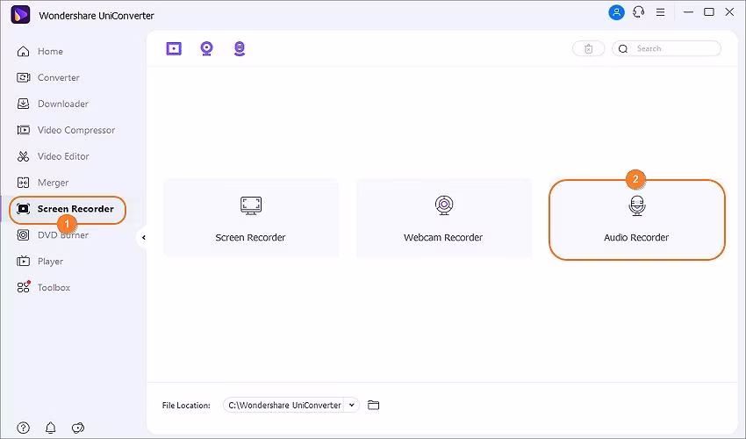Screen dimensions: 746x439
Task: Open DVD Burner from sidebar
Action: click(x=53, y=235)
